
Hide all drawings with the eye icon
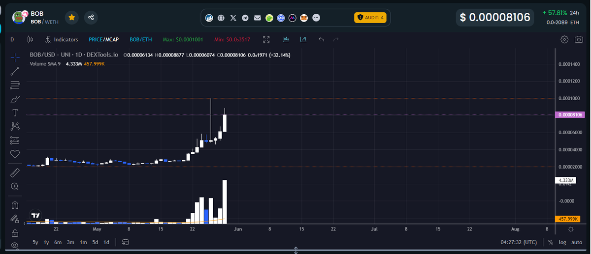pyautogui.click(x=15, y=245)
